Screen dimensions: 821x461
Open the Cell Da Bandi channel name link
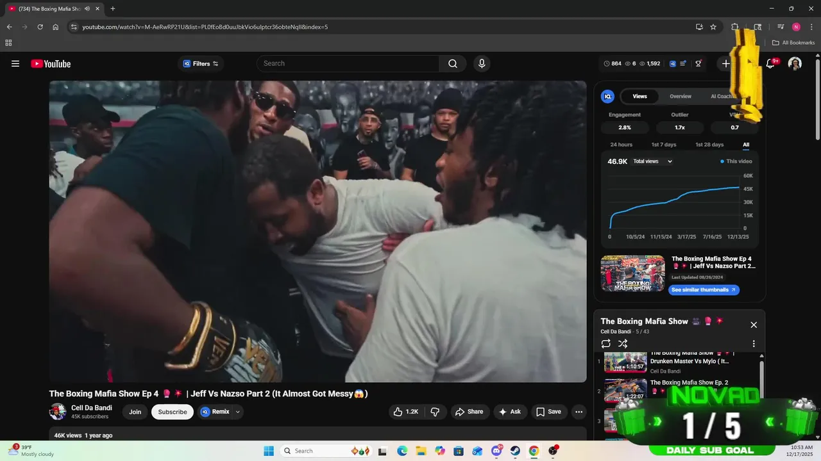tap(92, 408)
